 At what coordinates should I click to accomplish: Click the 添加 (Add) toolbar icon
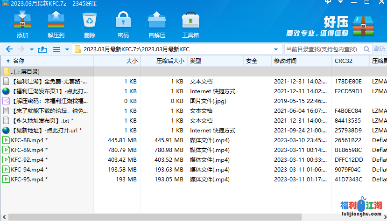pyautogui.click(x=22, y=25)
